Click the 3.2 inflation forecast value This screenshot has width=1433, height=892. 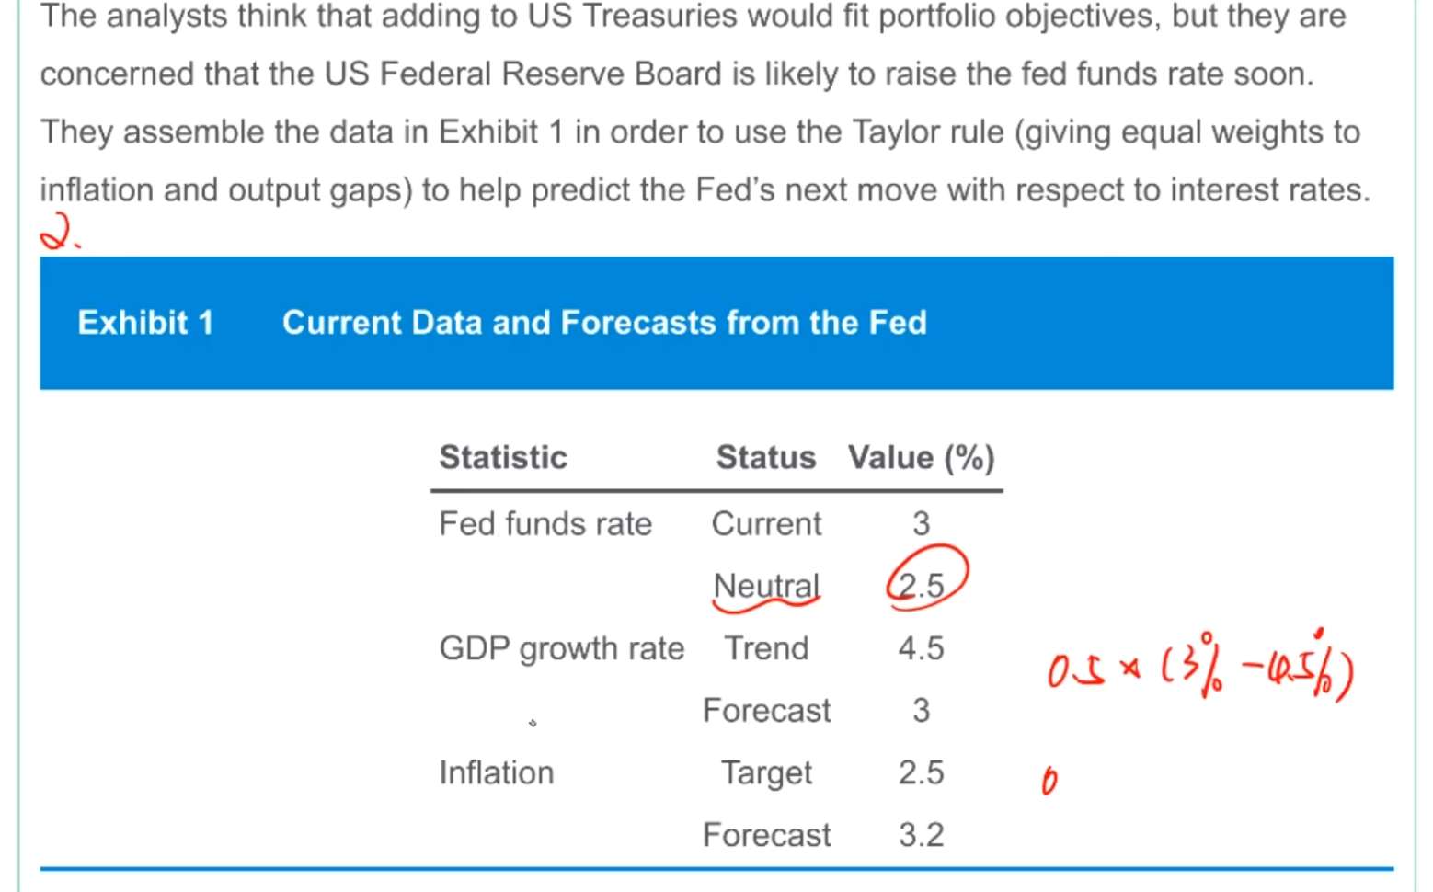pyautogui.click(x=921, y=835)
